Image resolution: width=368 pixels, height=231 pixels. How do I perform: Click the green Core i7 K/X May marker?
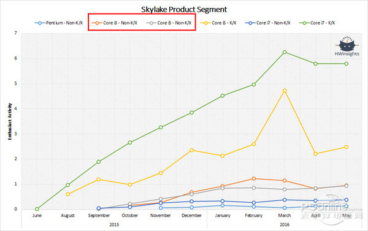pos(347,64)
